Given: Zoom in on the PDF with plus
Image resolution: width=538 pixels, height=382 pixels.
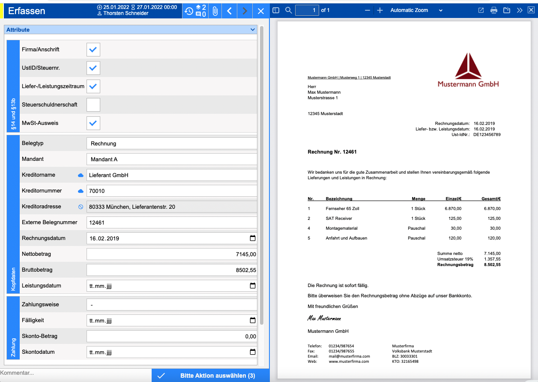Looking at the screenshot, I should tap(380, 10).
